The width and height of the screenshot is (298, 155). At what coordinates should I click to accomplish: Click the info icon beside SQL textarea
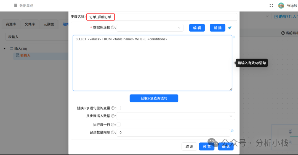[x=234, y=37]
